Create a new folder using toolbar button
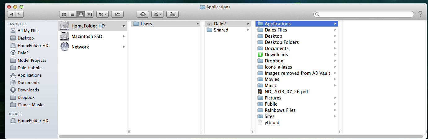The width and height of the screenshot is (428, 139). pyautogui.click(x=173, y=14)
